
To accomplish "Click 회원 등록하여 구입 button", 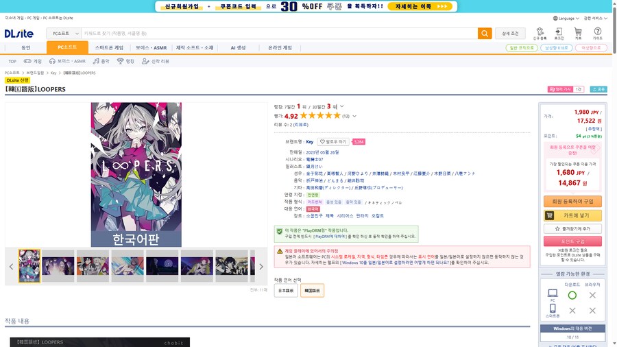I will tap(572, 202).
